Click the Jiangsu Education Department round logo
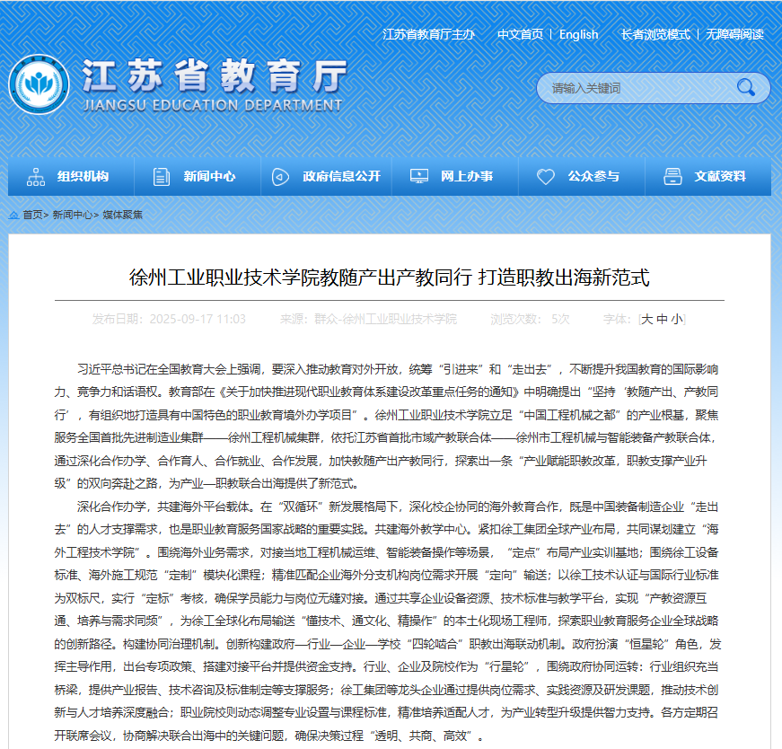Image resolution: width=782 pixels, height=749 pixels. [x=39, y=84]
